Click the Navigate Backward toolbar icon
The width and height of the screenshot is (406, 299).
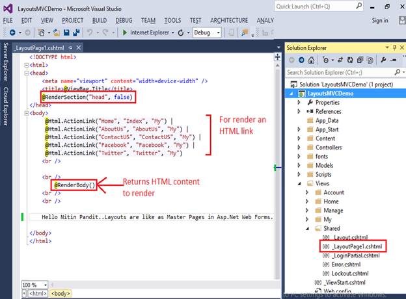pyautogui.click(x=12, y=32)
